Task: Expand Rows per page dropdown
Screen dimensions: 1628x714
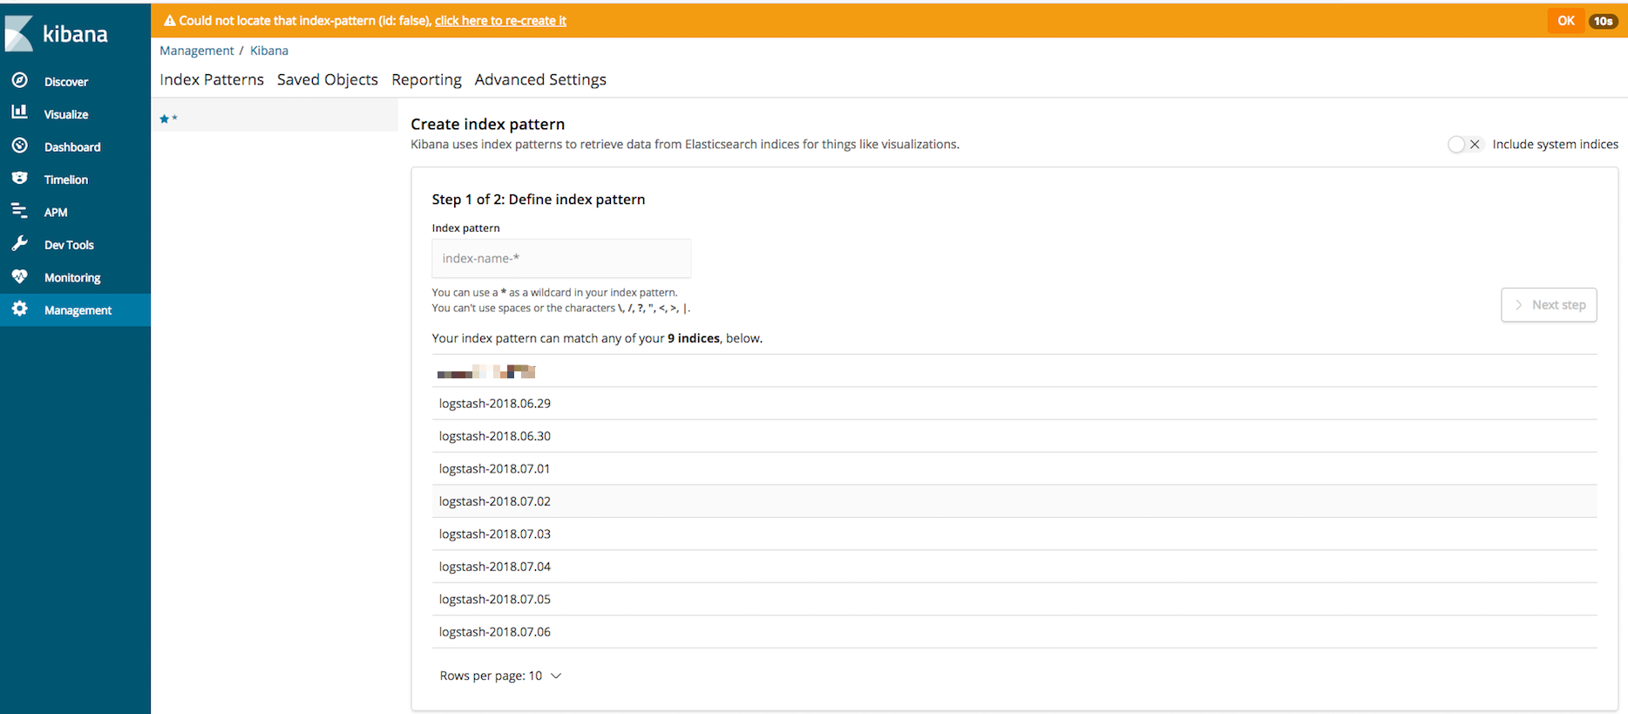Action: tap(501, 676)
